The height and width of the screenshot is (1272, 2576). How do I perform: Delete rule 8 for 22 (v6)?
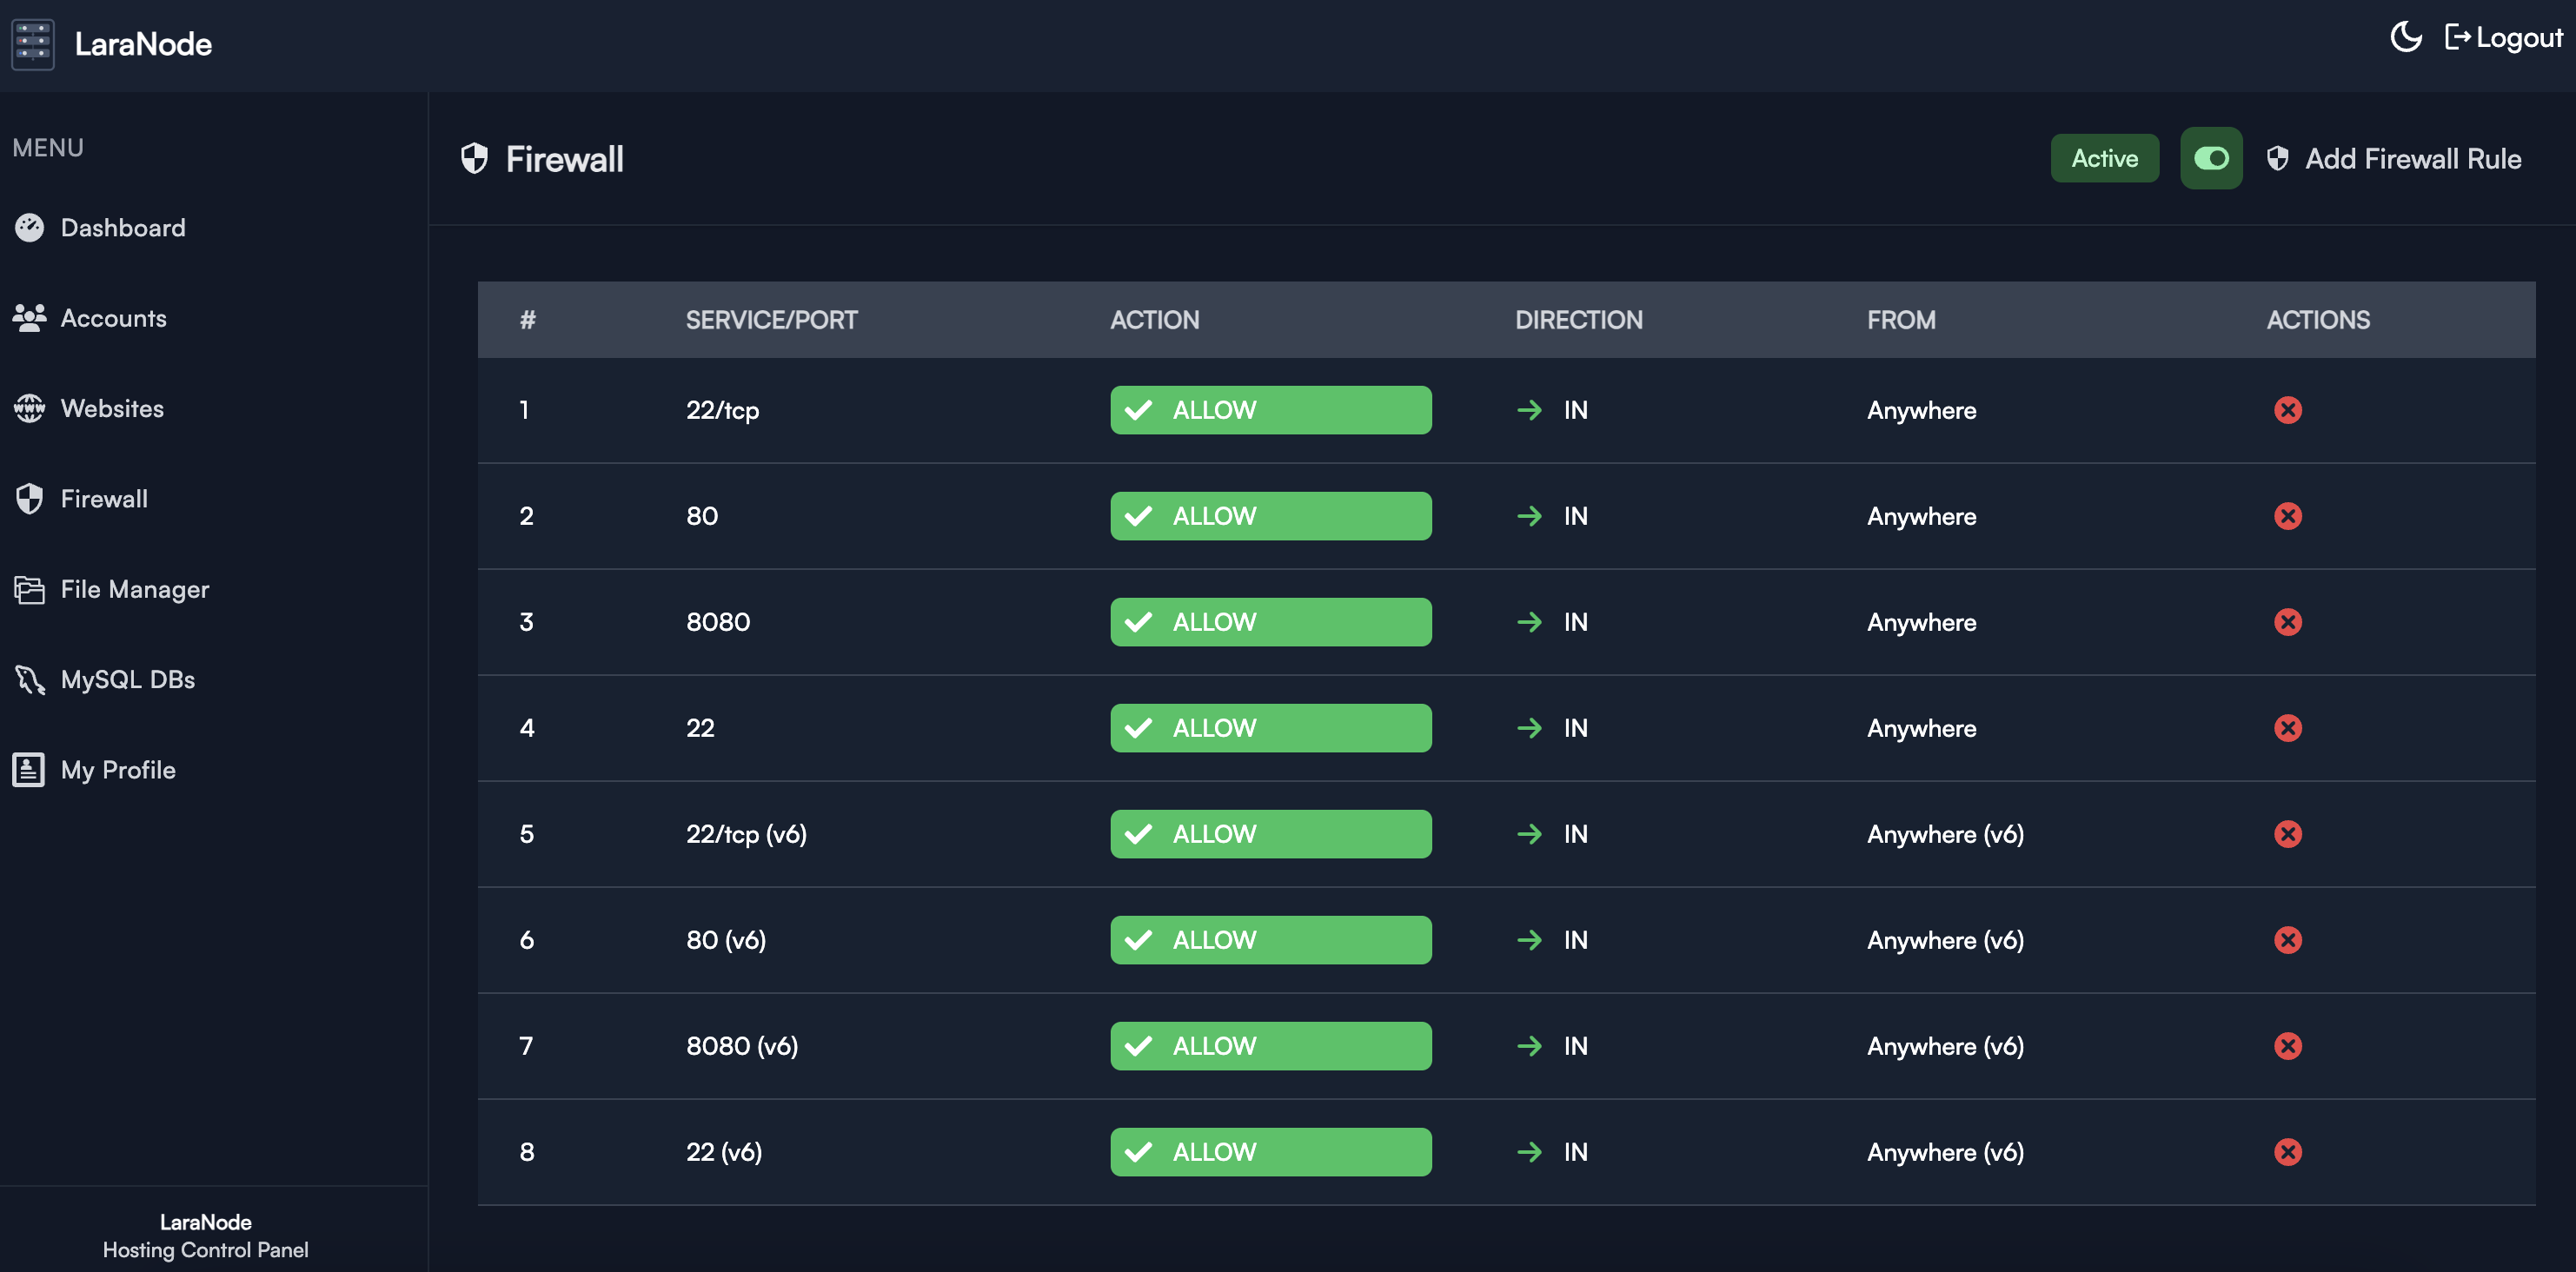click(x=2287, y=1152)
